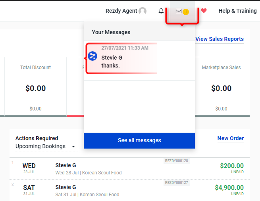Click the envelope messages icon
This screenshot has height=201, width=260.
pyautogui.click(x=178, y=11)
